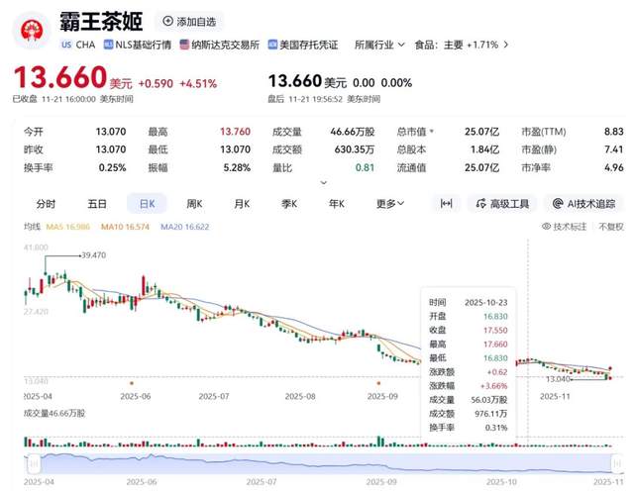Image resolution: width=634 pixels, height=495 pixels.
Task: Click 量比 value 0.81
Action: [x=365, y=167]
